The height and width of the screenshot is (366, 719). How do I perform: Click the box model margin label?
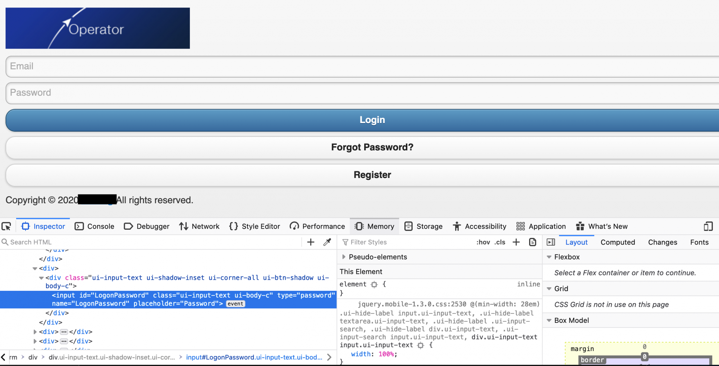[x=582, y=349]
